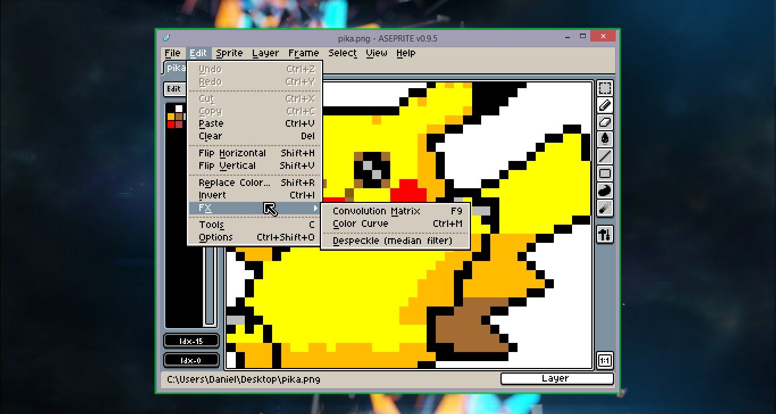776x414 pixels.
Task: Choose the Invert command
Action: pyautogui.click(x=255, y=195)
